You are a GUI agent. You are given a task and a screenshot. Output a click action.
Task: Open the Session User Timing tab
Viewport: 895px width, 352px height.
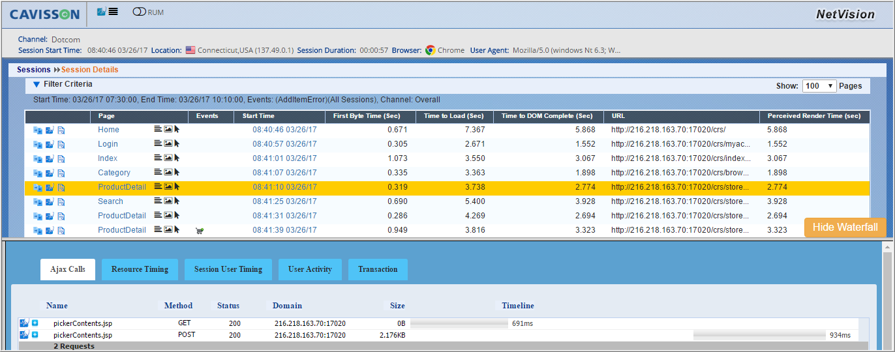pos(228,269)
